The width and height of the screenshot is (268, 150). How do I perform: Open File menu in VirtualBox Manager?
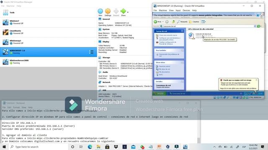(3, 6)
